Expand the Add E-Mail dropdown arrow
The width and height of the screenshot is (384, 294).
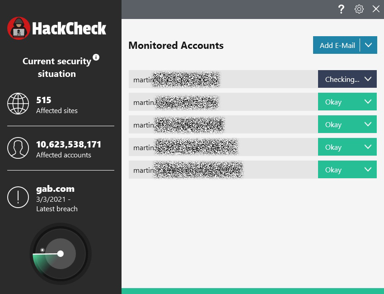369,45
